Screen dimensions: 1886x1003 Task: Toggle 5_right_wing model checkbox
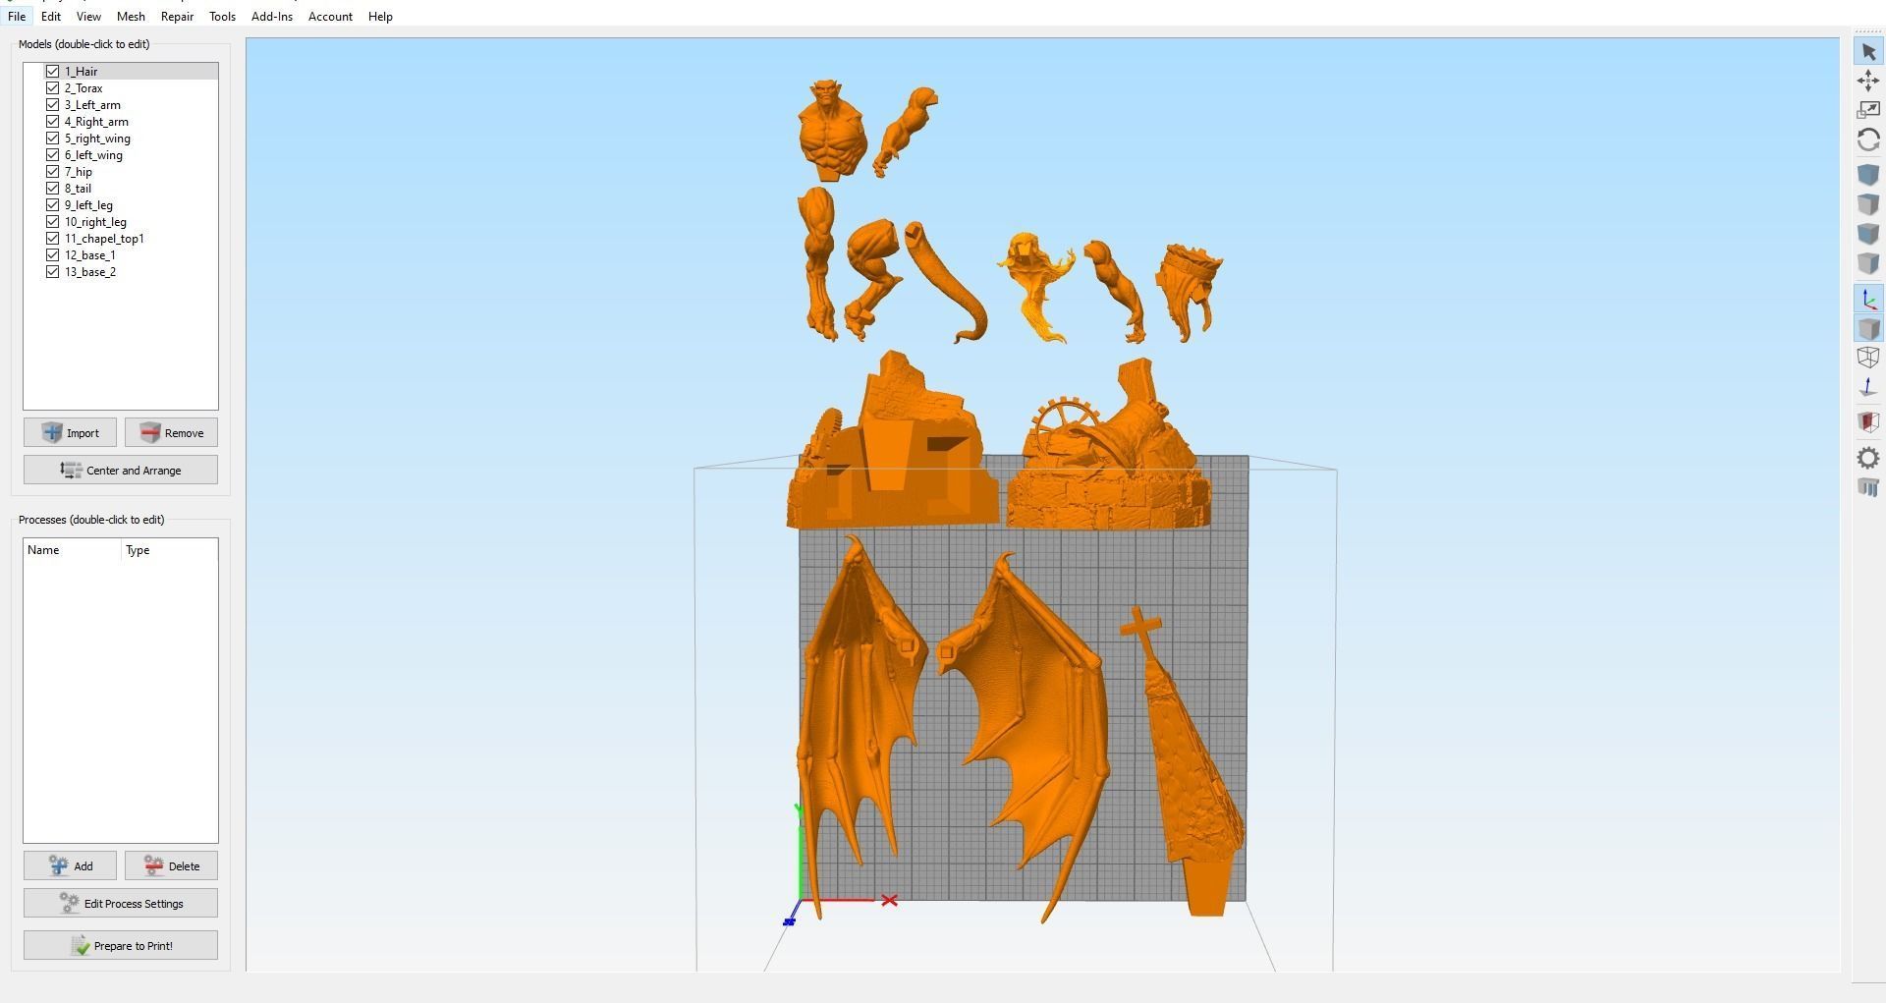coord(53,139)
